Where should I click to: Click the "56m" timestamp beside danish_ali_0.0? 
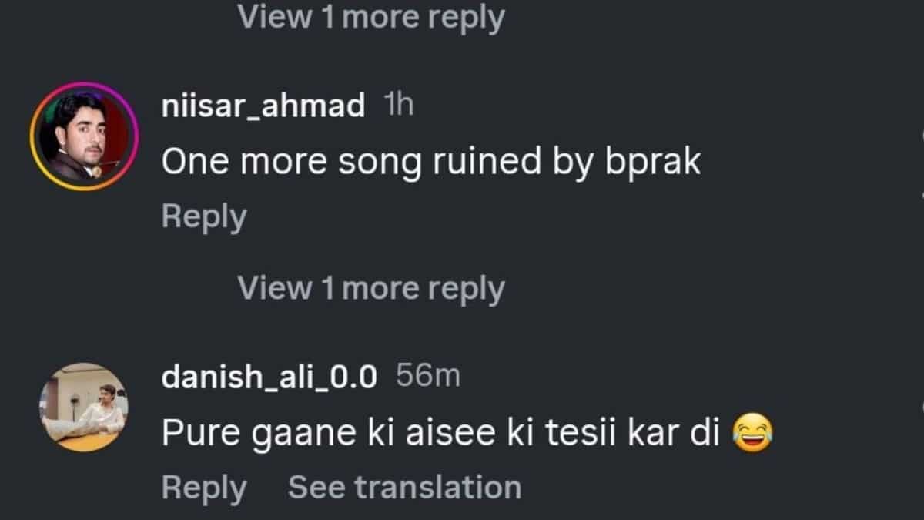(427, 377)
